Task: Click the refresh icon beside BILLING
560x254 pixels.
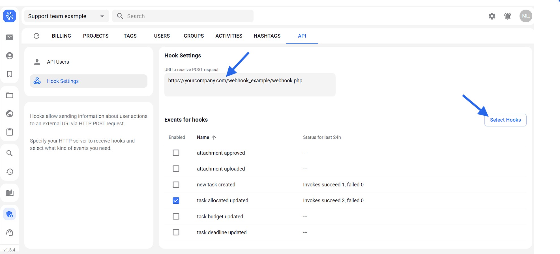Action: [x=37, y=36]
